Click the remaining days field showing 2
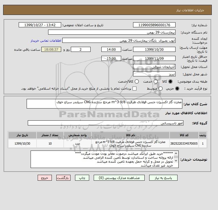Viewport: 218px width, 210px height. pyautogui.click(x=81, y=49)
